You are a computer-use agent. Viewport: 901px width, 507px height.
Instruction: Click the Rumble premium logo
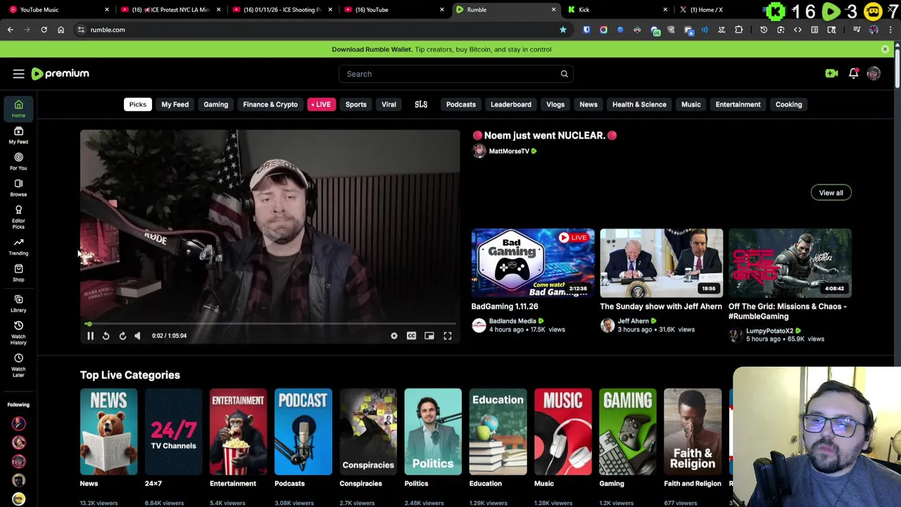coord(60,73)
